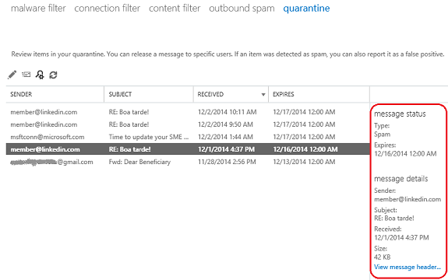Select the quarantine tab

[x=306, y=9]
